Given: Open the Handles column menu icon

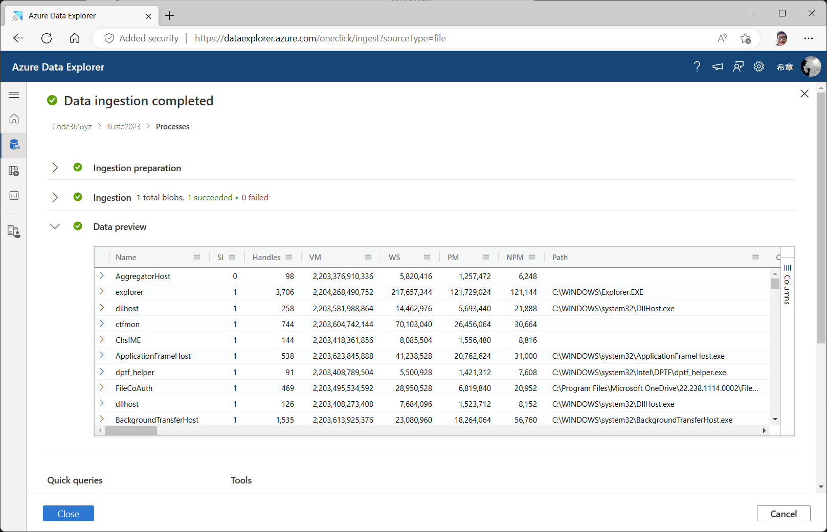Looking at the screenshot, I should pos(289,257).
